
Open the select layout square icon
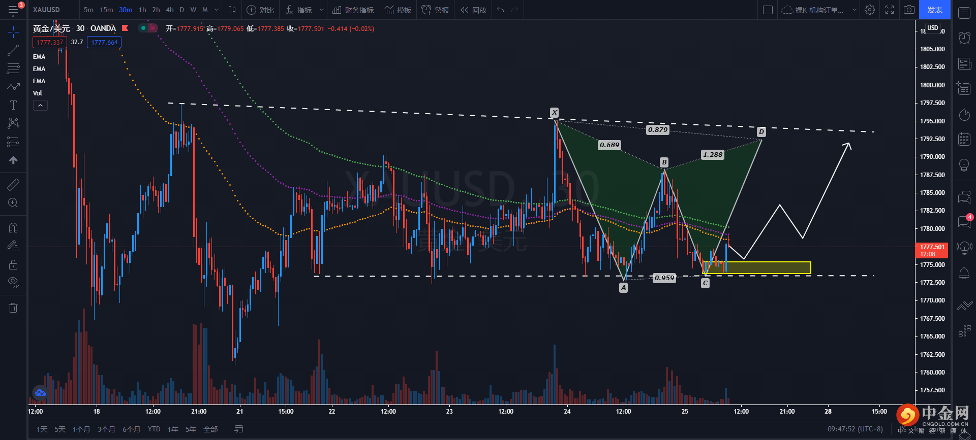click(768, 10)
